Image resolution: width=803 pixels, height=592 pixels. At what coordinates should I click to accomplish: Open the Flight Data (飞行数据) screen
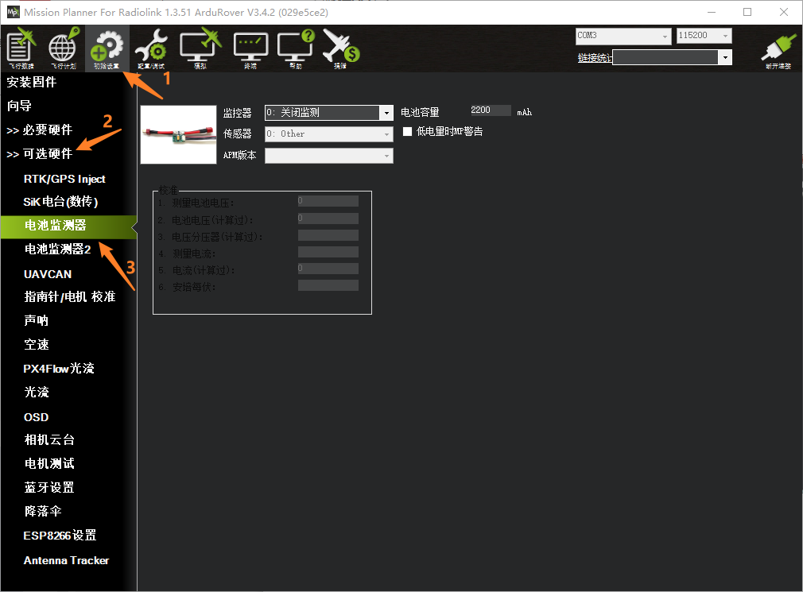coord(21,49)
